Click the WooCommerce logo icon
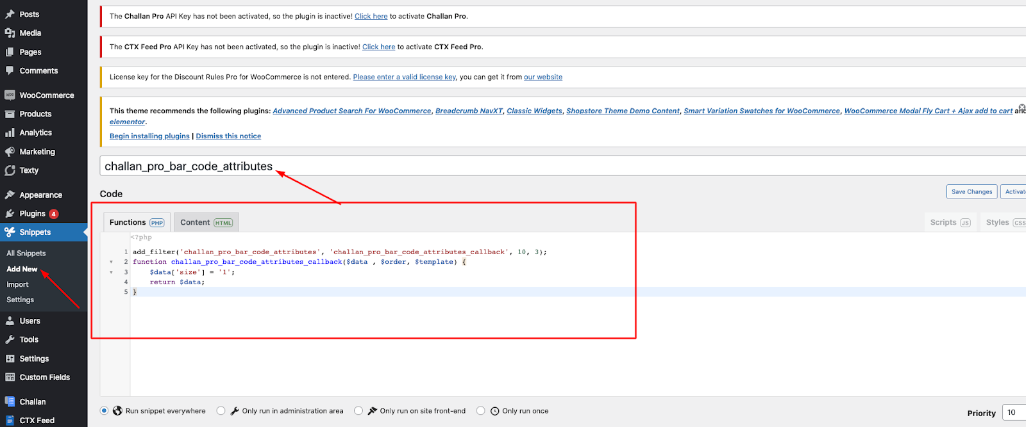The width and height of the screenshot is (1026, 427). (10, 95)
